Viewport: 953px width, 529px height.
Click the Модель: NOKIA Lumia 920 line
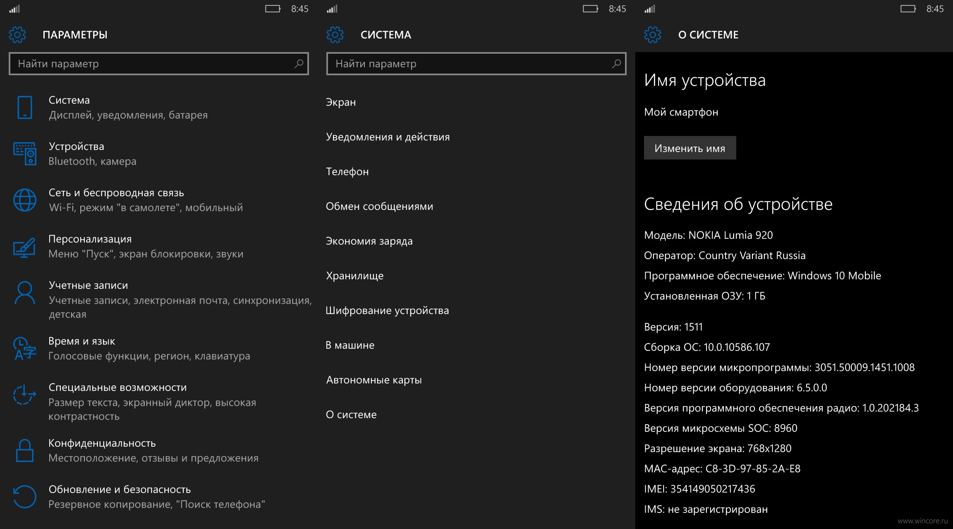[x=709, y=235]
